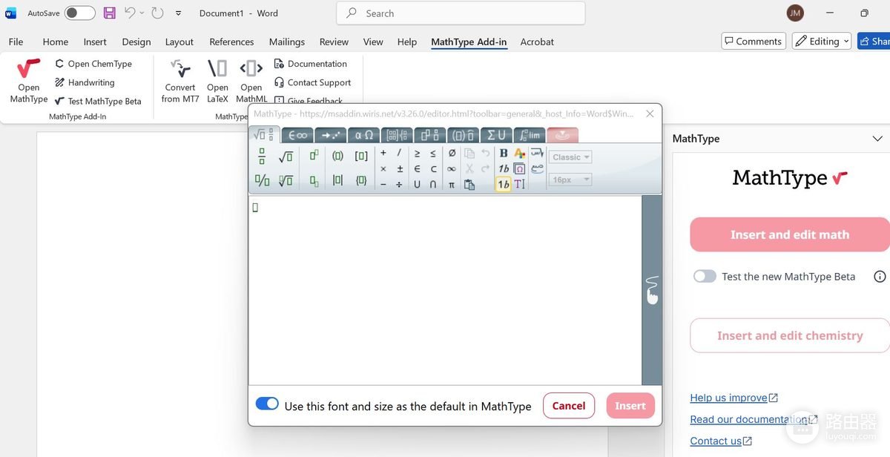Insert the union symbol

tap(417, 185)
